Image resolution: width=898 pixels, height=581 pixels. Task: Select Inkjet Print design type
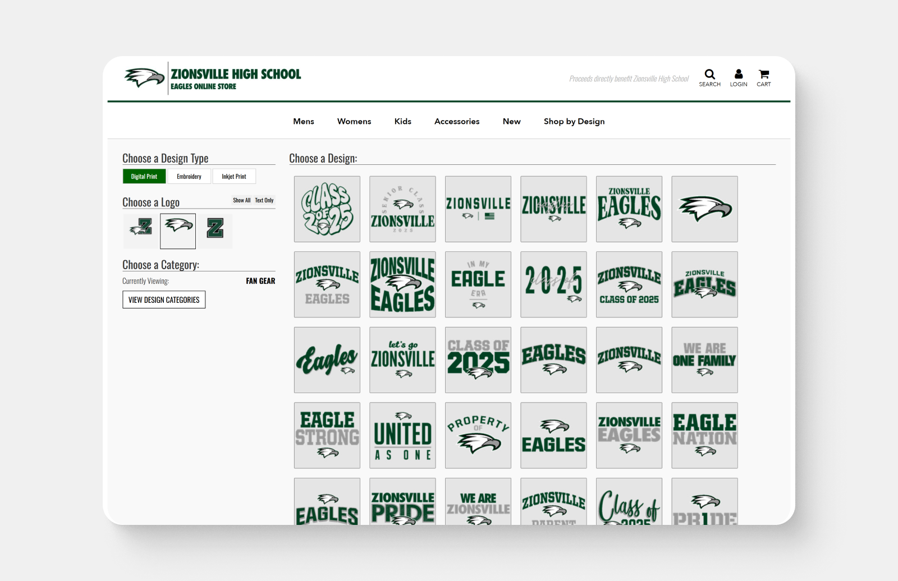pyautogui.click(x=234, y=177)
